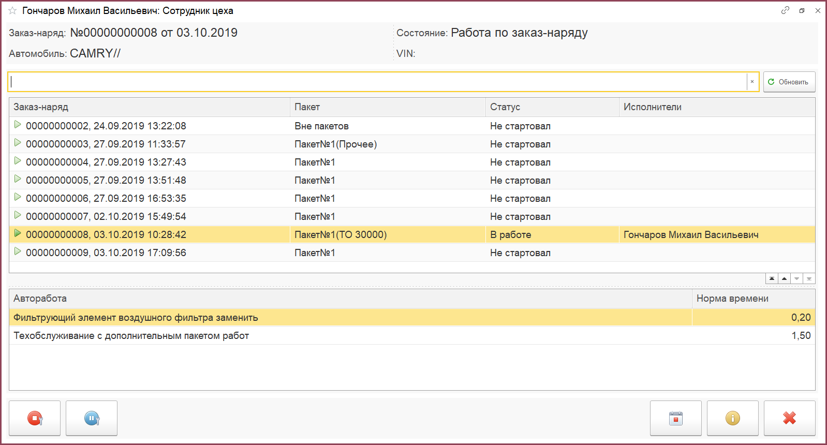Click the В работе status cell

point(552,234)
